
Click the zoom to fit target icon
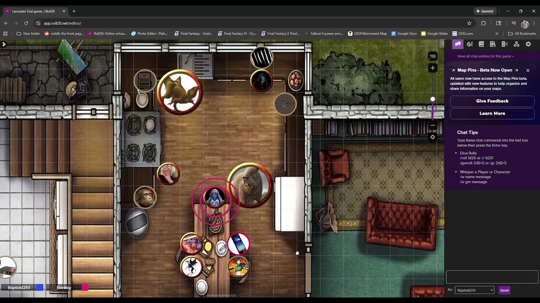[432, 137]
